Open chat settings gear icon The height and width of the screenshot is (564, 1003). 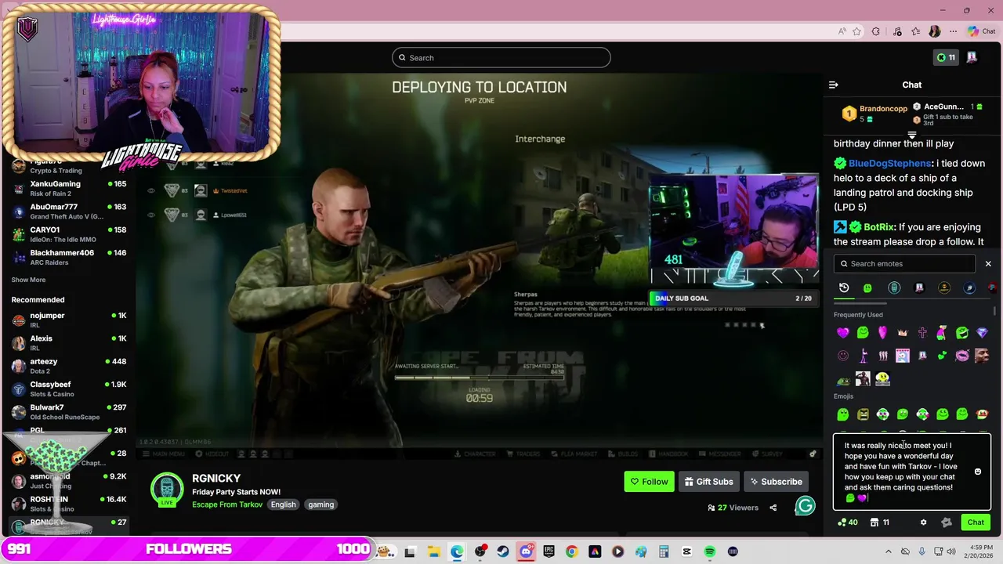tap(923, 522)
